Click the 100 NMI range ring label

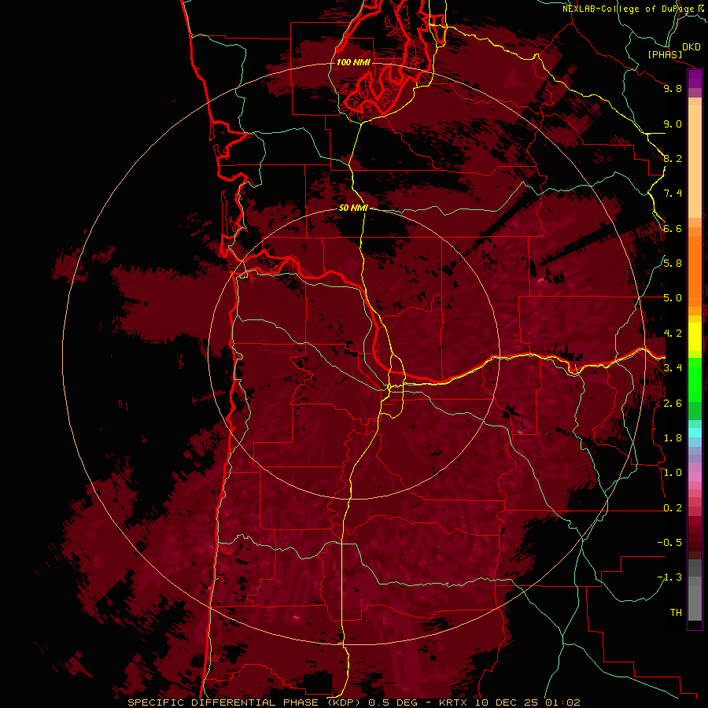click(x=353, y=62)
